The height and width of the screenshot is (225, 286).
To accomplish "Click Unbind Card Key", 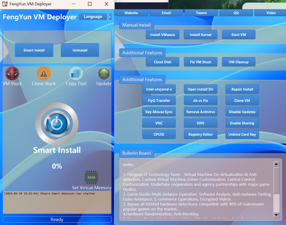I will click(242, 134).
